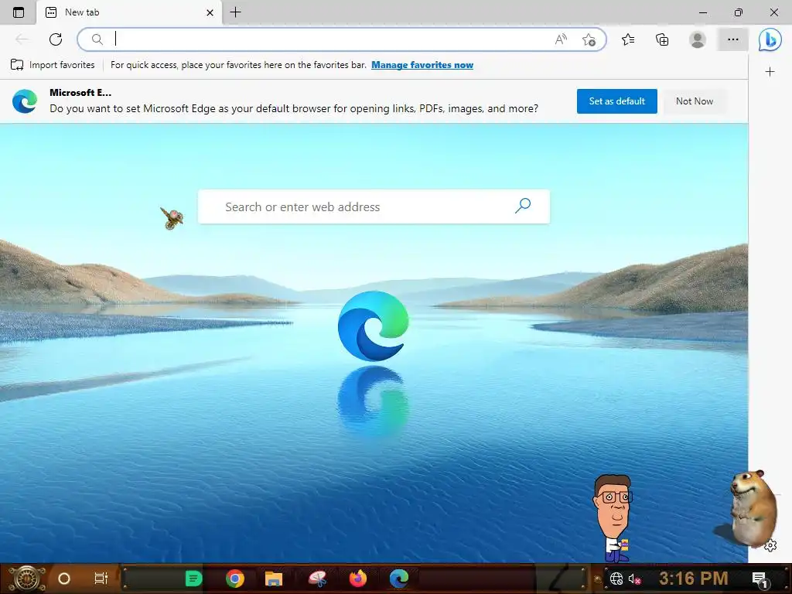Open the tab actions menu icon
This screenshot has height=594, width=792.
tap(19, 12)
